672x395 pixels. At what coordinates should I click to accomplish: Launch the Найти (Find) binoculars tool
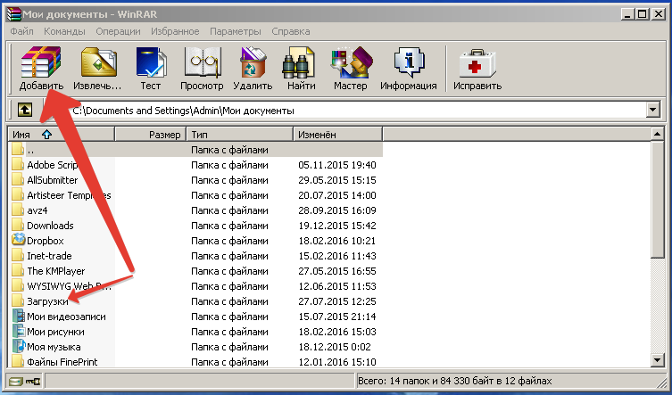[x=302, y=66]
